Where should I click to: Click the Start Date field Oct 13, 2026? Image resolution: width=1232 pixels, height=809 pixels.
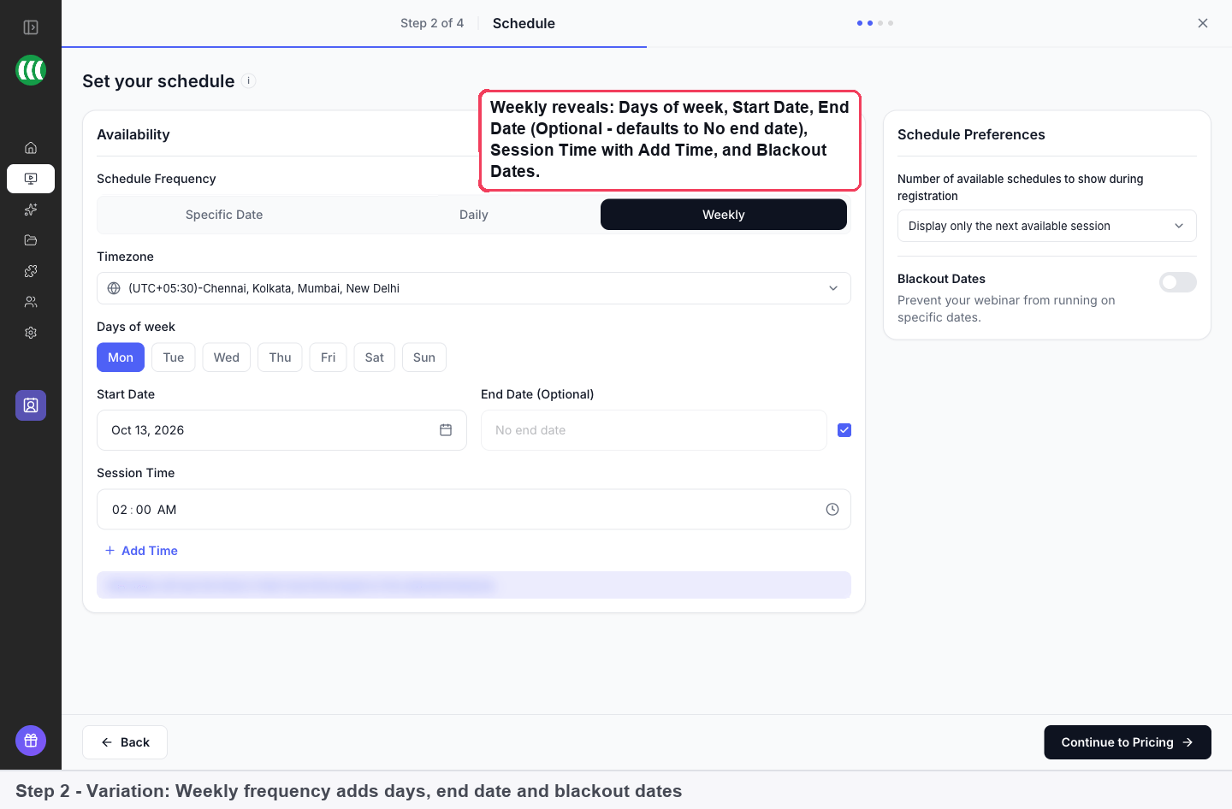[281, 430]
